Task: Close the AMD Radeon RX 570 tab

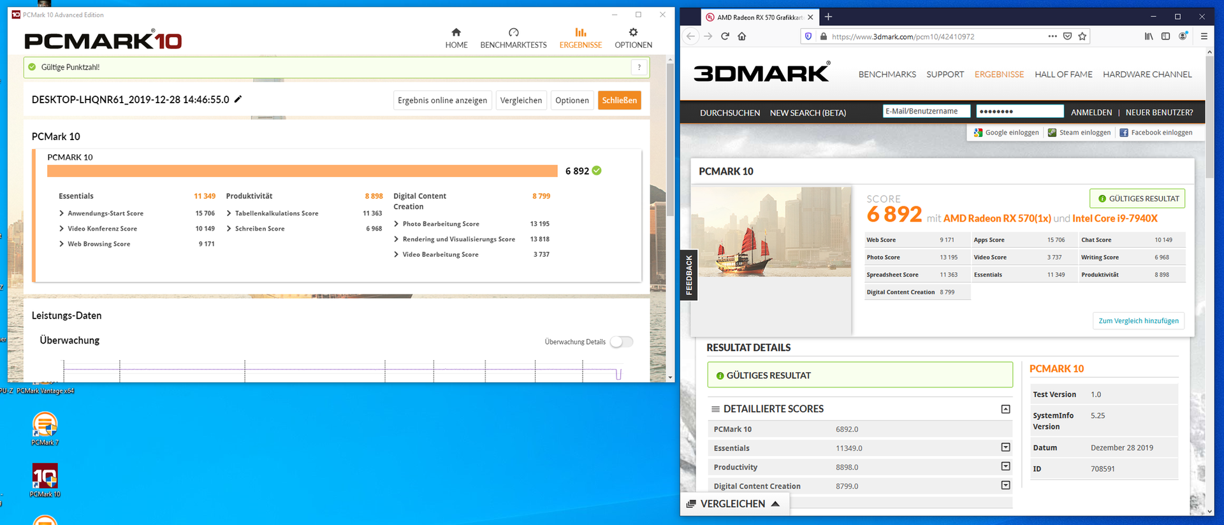Action: click(810, 17)
